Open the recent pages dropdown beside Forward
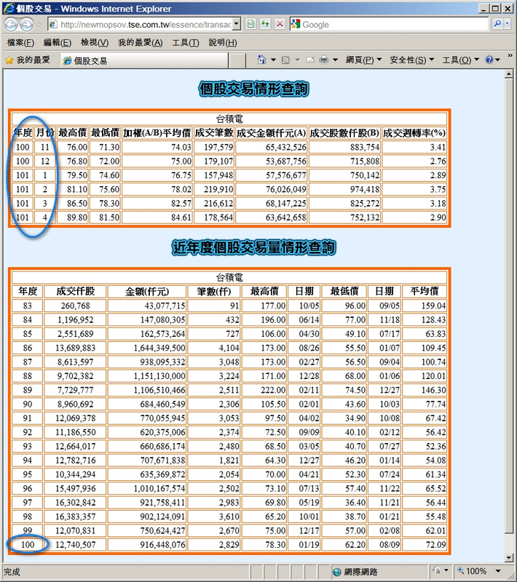Screen dimensions: 517x582 [39, 25]
